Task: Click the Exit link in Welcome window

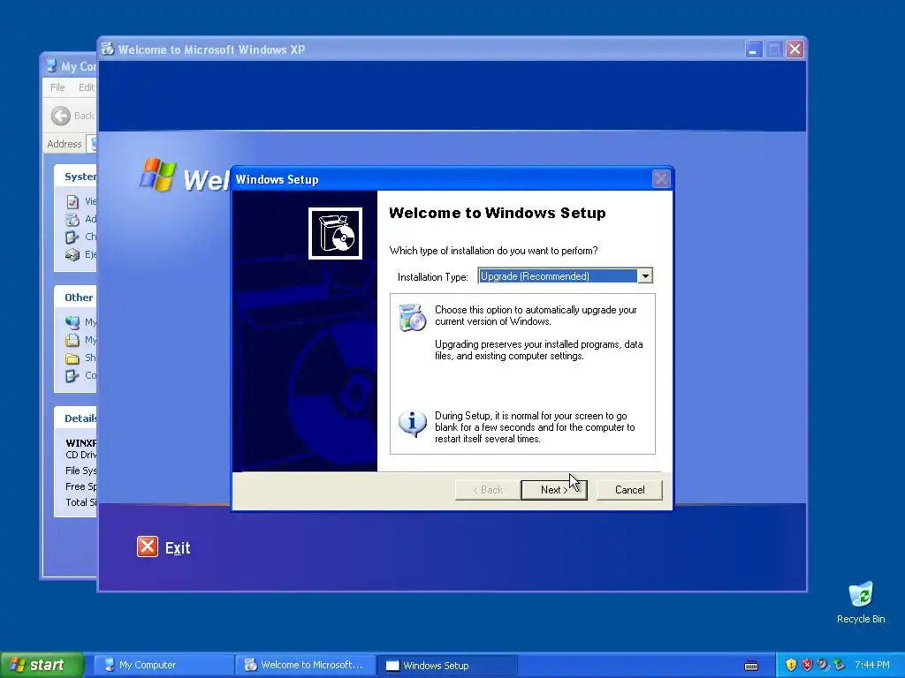Action: pos(178,547)
